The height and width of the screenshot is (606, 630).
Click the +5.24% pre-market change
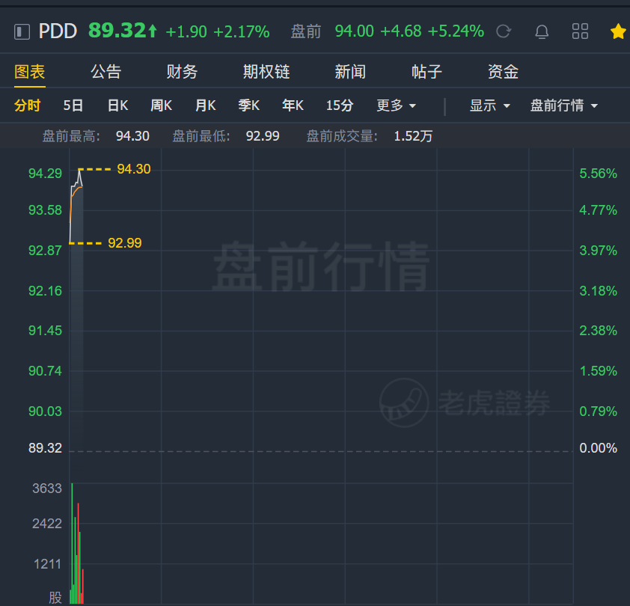(456, 31)
